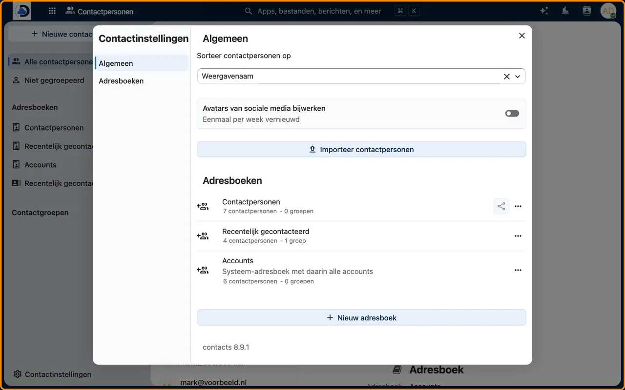Click the Nieuw adresboek button

pos(361,318)
